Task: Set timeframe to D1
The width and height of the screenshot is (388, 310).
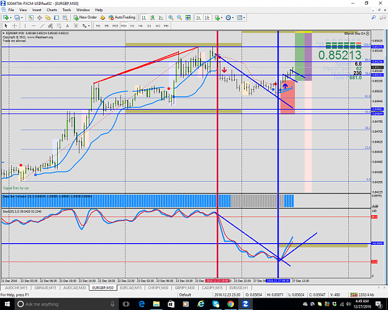Action: click(x=149, y=25)
